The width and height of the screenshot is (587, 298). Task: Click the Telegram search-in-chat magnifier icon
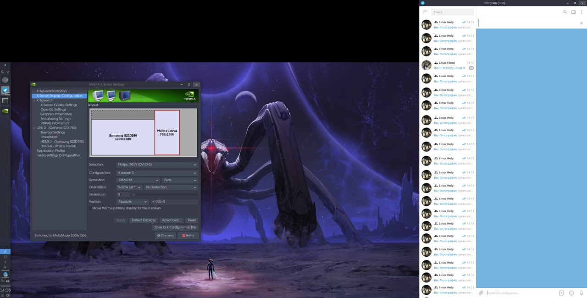pyautogui.click(x=565, y=12)
